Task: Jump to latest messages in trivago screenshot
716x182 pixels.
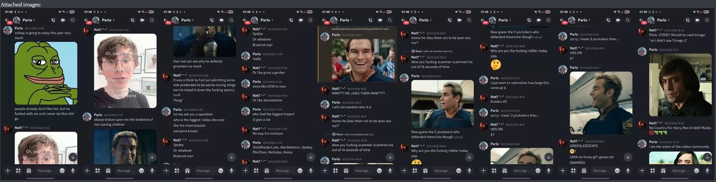Action: (x=707, y=157)
